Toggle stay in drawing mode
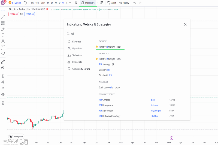The width and height of the screenshot is (218, 145). [x=3, y=82]
